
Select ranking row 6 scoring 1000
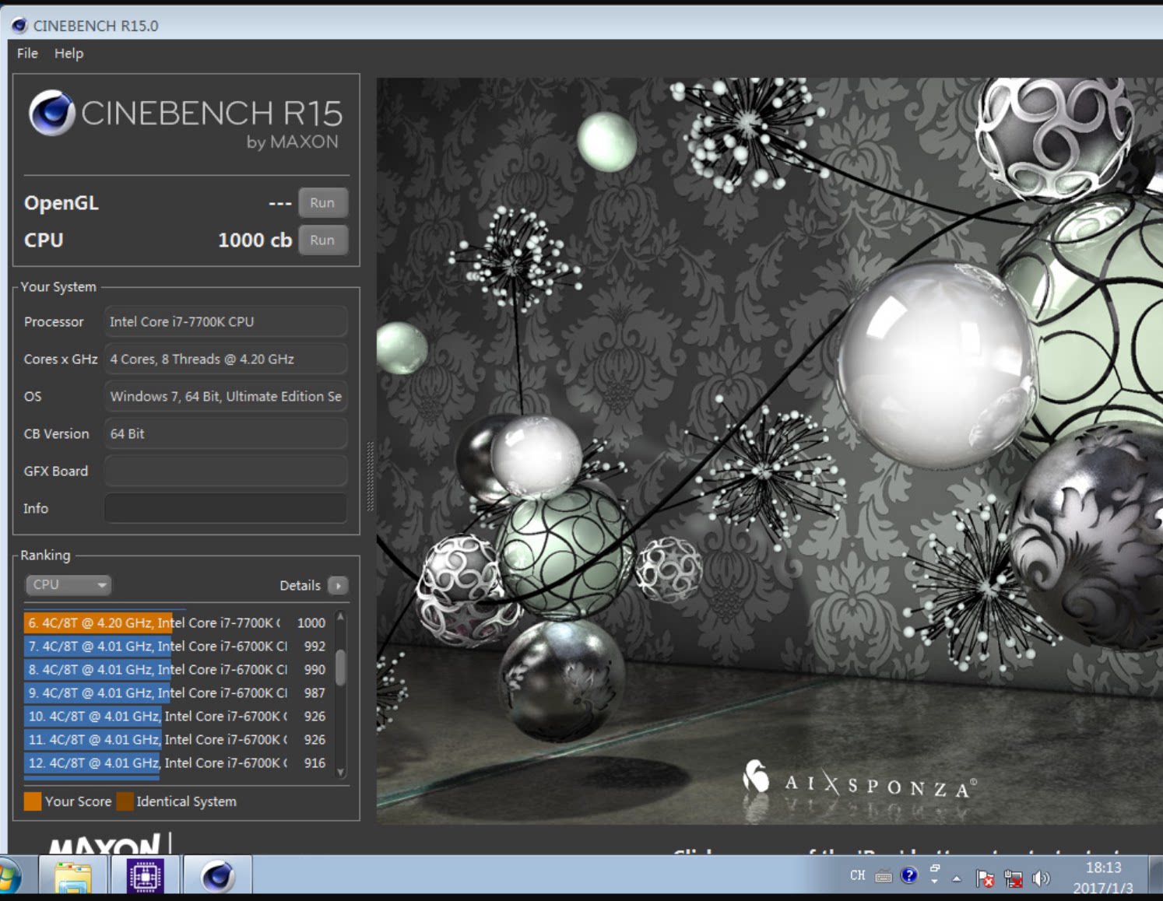point(177,622)
